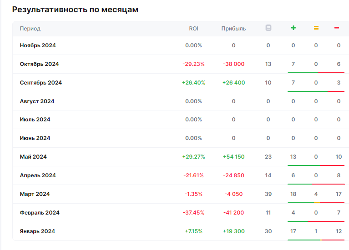Click the ROI column header
349x250 pixels.
click(x=193, y=29)
